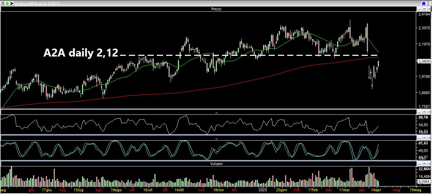Click the 17mar date label
The width and height of the screenshot is (432, 194).
[344, 190]
